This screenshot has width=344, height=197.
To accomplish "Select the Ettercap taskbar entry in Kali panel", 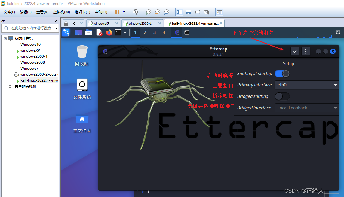I will (177, 32).
